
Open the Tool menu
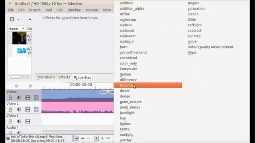point(49,10)
